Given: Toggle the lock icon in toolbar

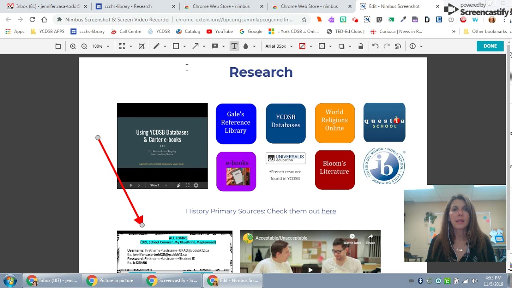Looking at the screenshot, I should 361,46.
